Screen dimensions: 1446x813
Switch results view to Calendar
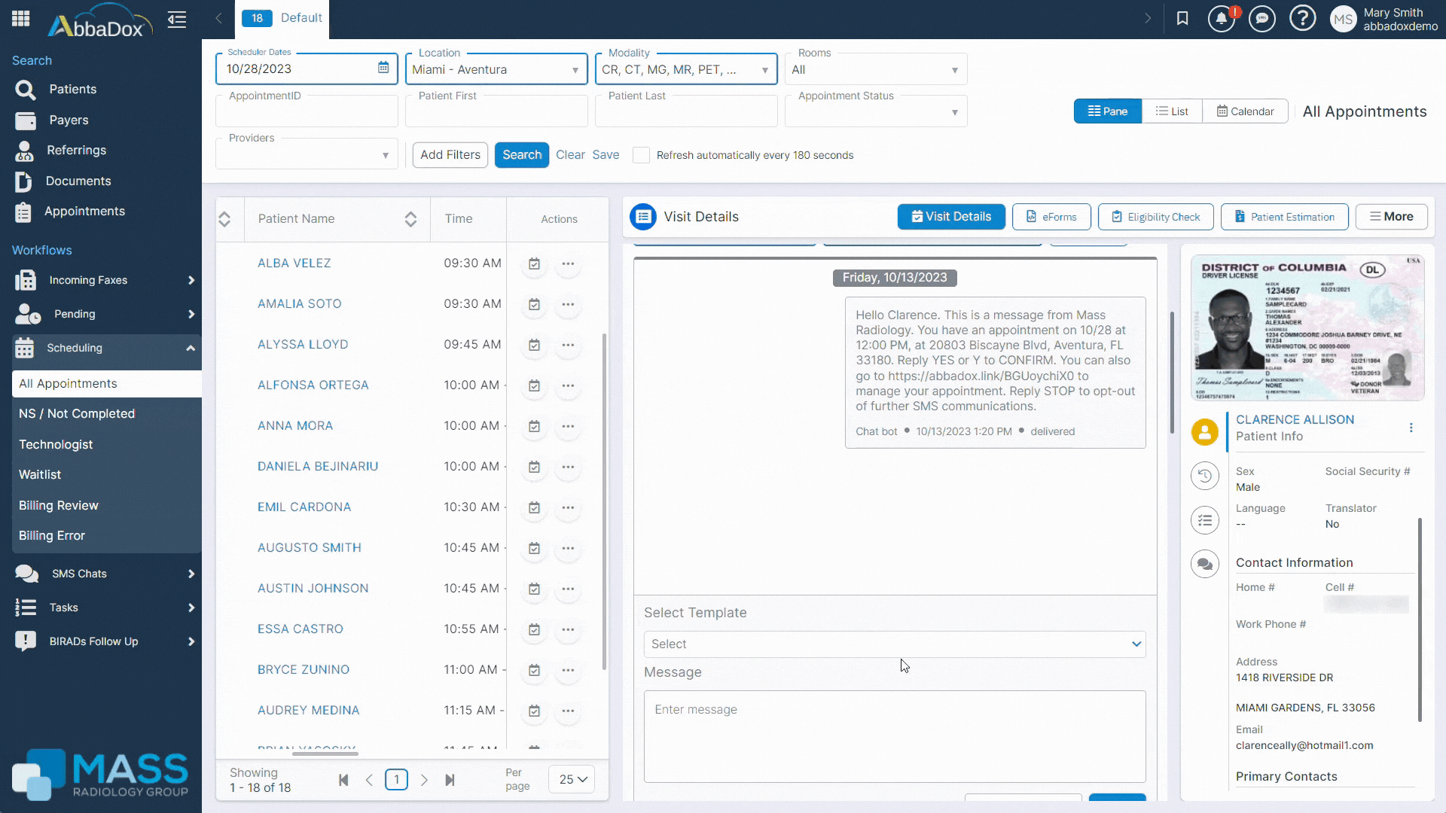click(x=1245, y=111)
